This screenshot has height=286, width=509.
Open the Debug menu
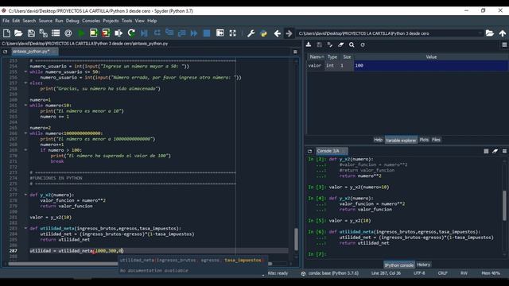tap(72, 21)
